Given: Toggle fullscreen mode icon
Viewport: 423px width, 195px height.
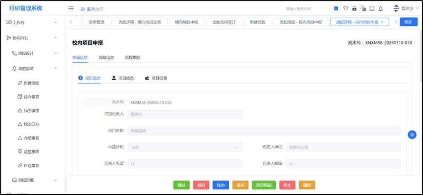Looking at the screenshot, I should pyautogui.click(x=372, y=8).
